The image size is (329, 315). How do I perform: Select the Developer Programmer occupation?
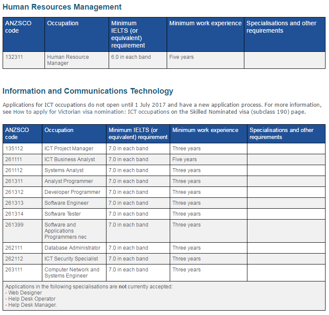[72, 192]
